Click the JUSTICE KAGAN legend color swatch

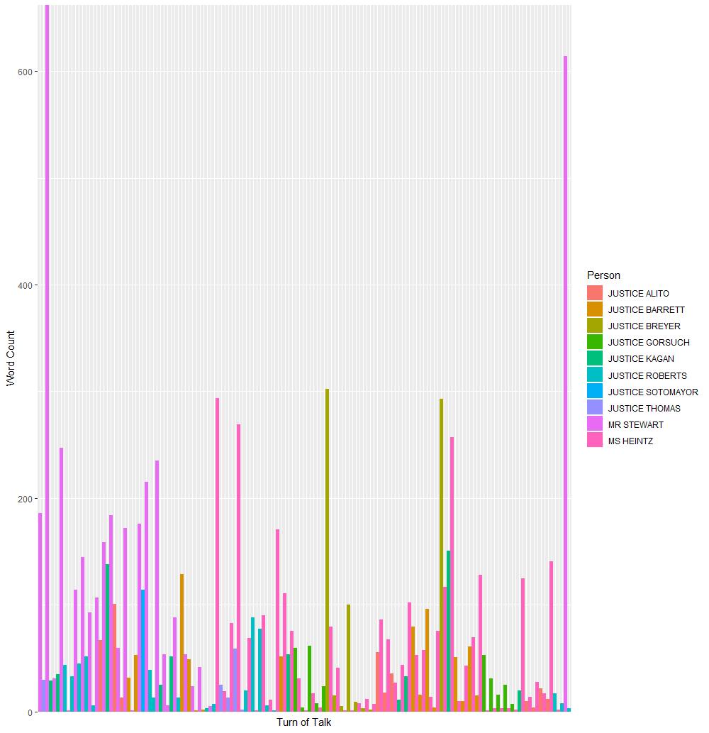coord(594,358)
